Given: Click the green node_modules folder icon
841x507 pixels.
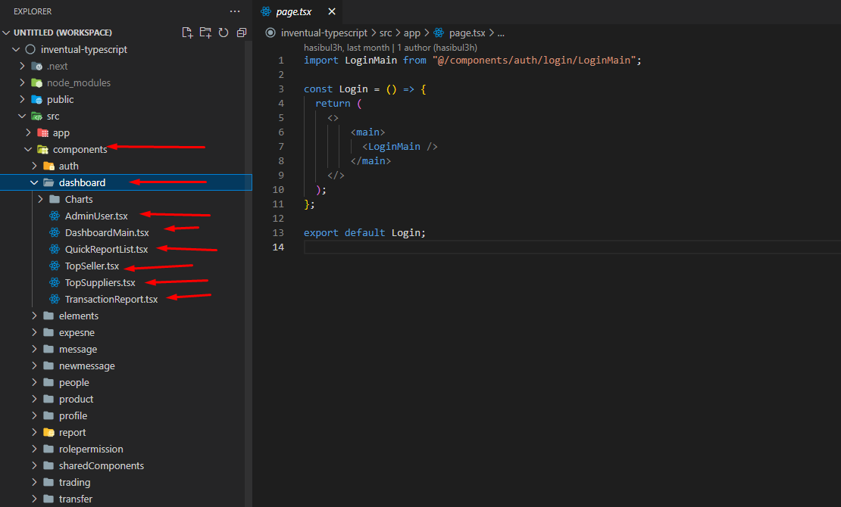Looking at the screenshot, I should (x=37, y=83).
